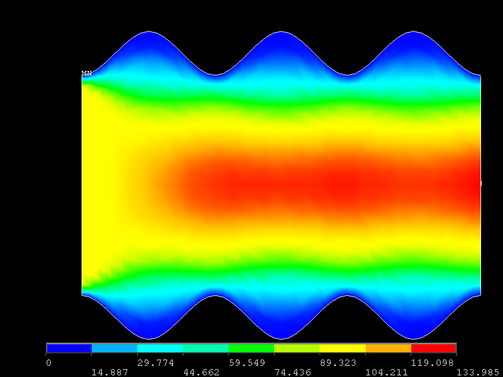The height and width of the screenshot is (377, 503).
Task: Click the 0 legend value label
Action: pos(48,363)
